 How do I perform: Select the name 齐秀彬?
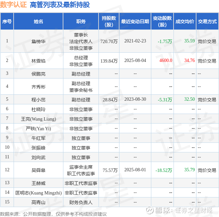(x=38, y=87)
